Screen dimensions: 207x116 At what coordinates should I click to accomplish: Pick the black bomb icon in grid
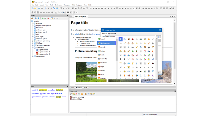tap(149, 47)
